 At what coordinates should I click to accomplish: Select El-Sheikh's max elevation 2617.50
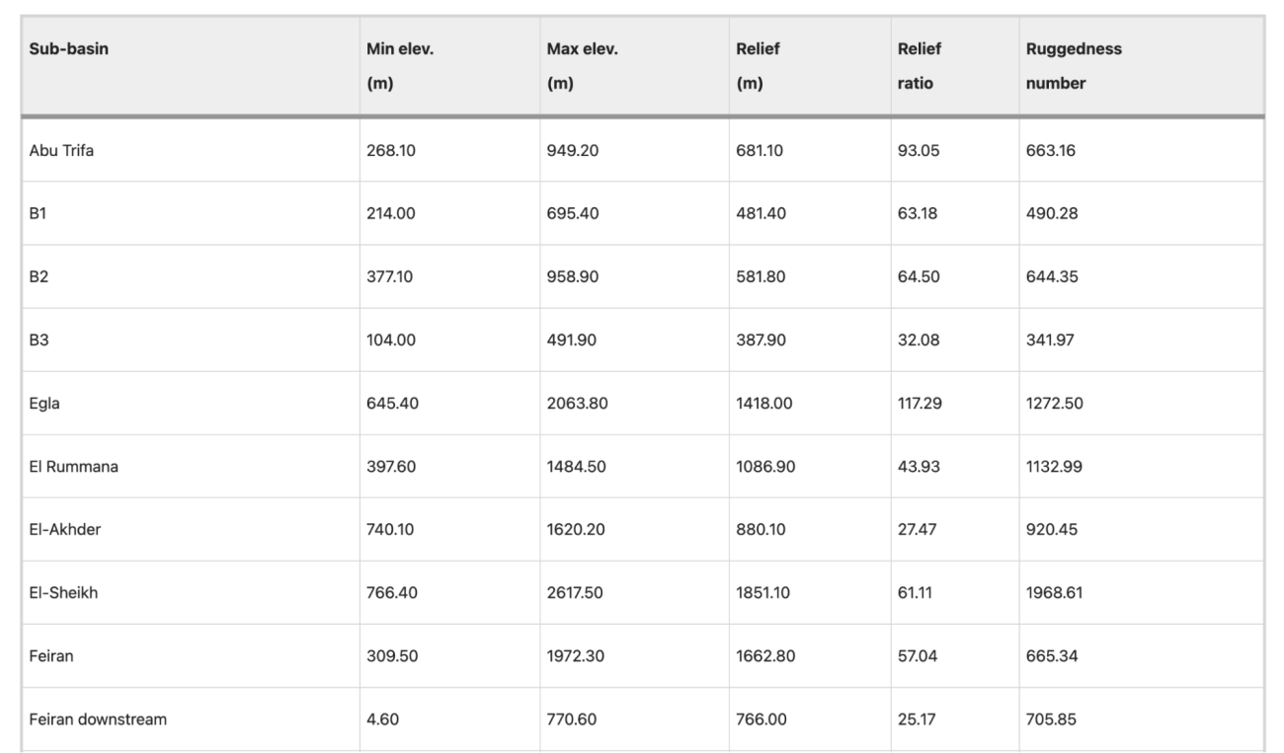tap(577, 593)
